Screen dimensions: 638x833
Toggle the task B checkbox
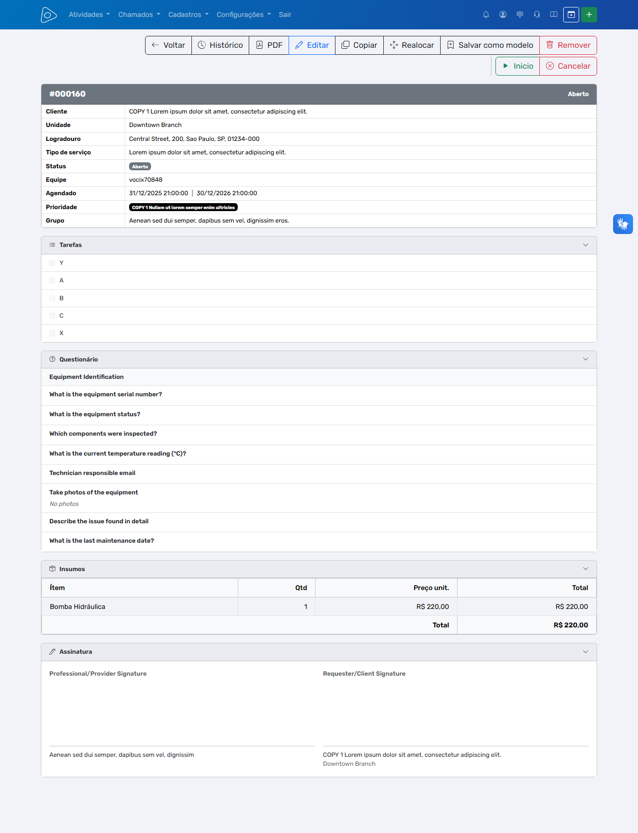coord(52,298)
